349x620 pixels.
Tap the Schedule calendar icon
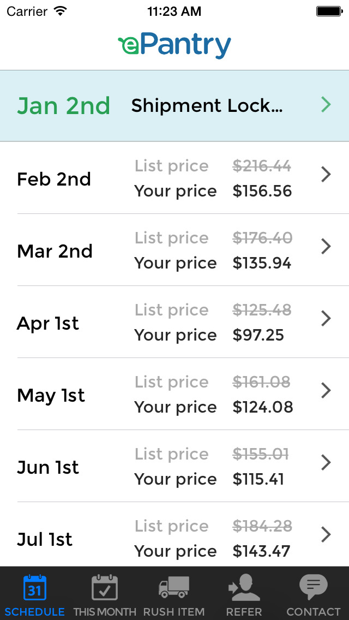[35, 588]
